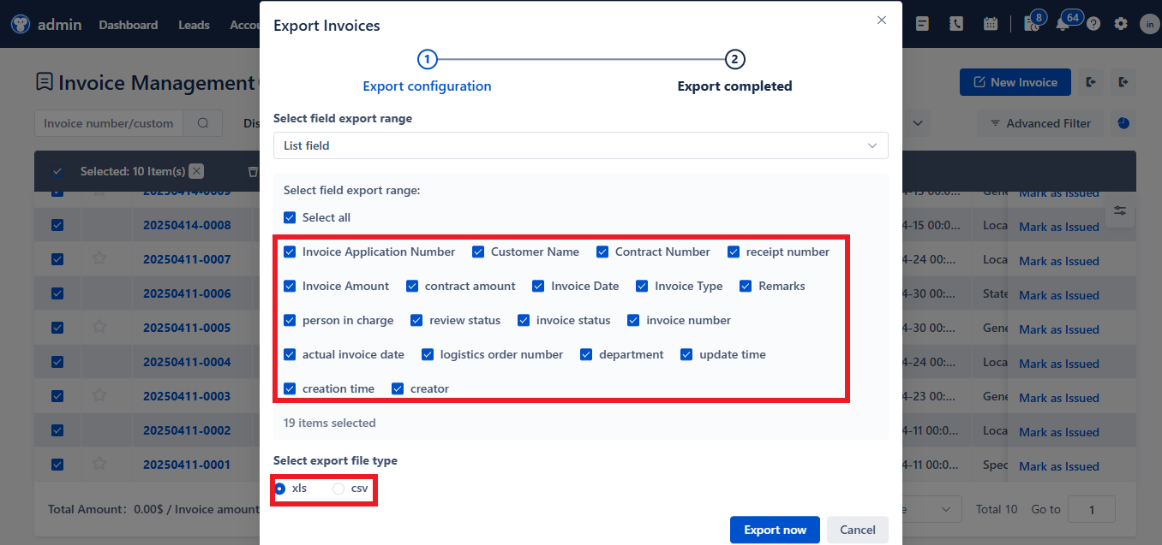This screenshot has width=1162, height=545.
Task: Open the calendar icon in the top bar
Action: (x=991, y=23)
